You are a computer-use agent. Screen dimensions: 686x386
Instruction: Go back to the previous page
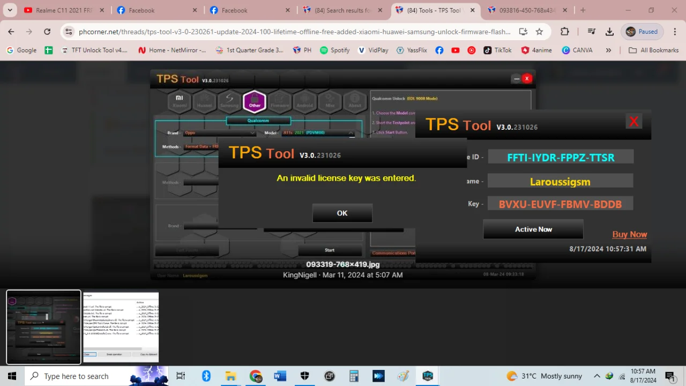coord(11,32)
